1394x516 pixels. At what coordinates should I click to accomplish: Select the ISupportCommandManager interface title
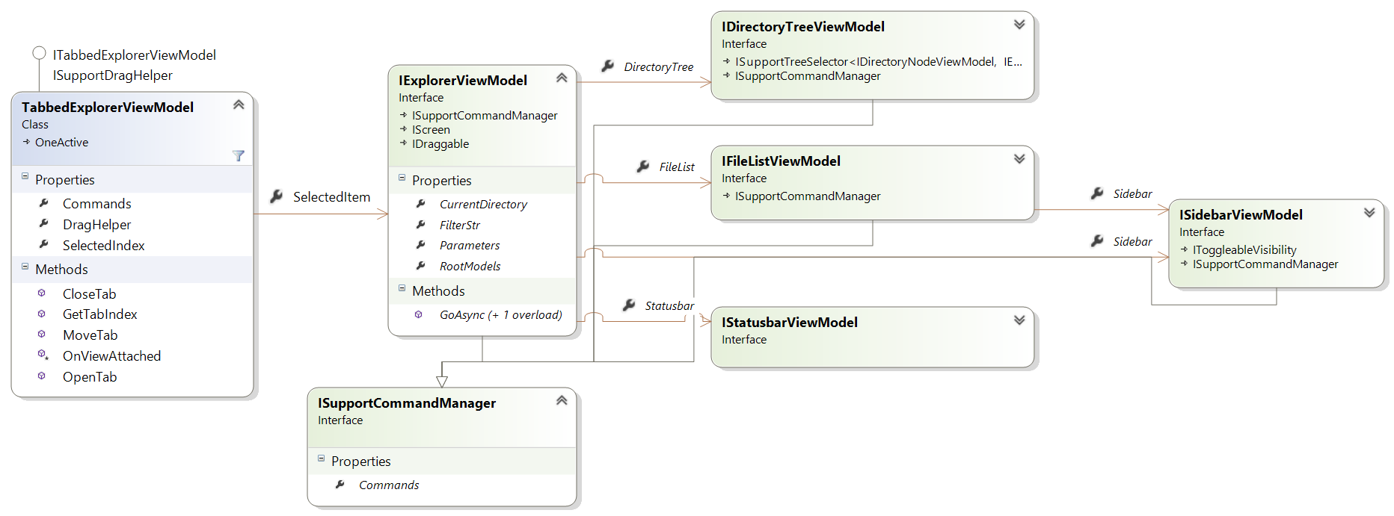click(x=407, y=402)
